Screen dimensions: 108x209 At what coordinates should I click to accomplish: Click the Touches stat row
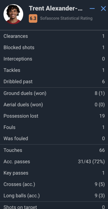point(54,150)
